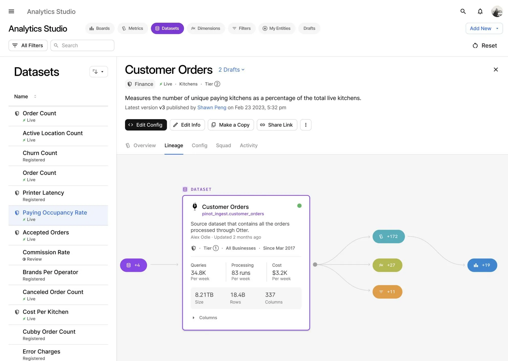View the Activity tab
This screenshot has width=508, height=361.
tap(249, 146)
